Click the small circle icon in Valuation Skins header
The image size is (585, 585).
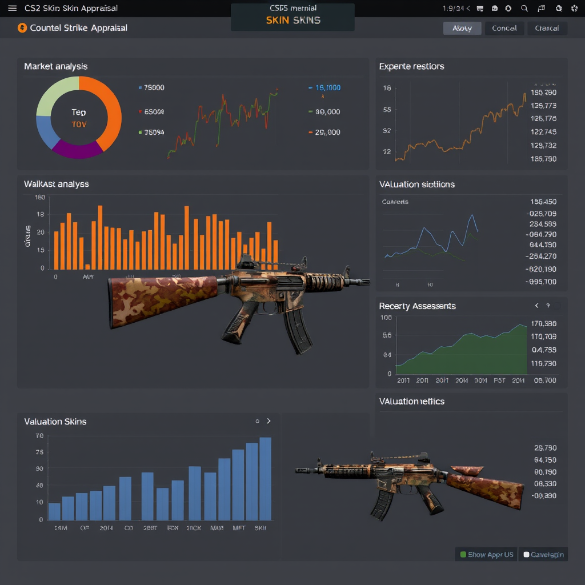click(x=258, y=421)
